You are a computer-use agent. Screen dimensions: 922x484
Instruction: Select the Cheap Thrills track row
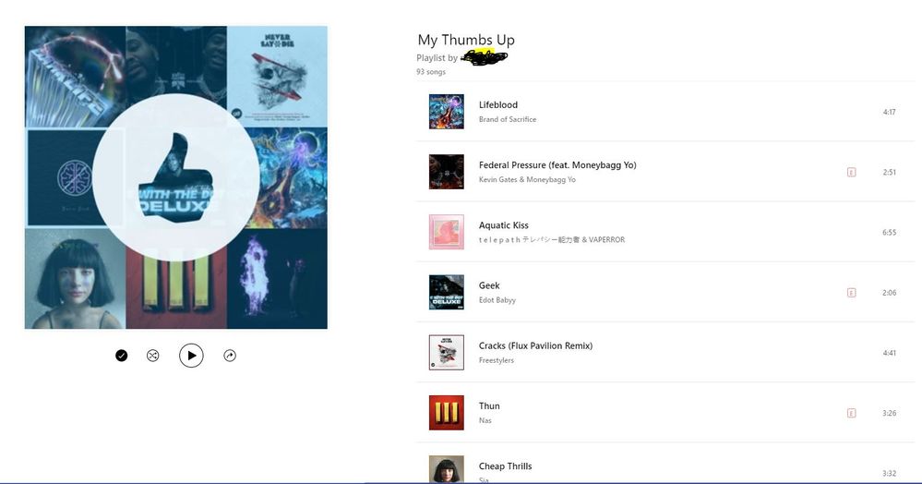coord(665,467)
